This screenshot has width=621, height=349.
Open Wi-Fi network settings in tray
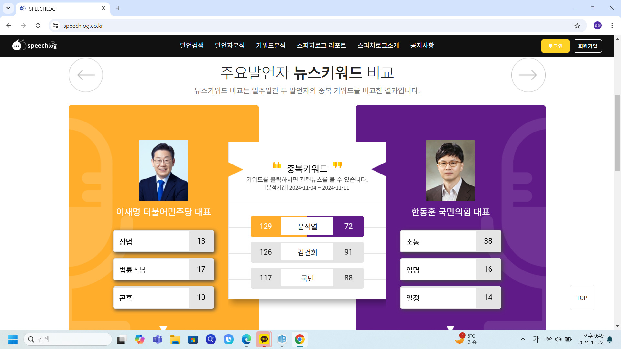549,339
